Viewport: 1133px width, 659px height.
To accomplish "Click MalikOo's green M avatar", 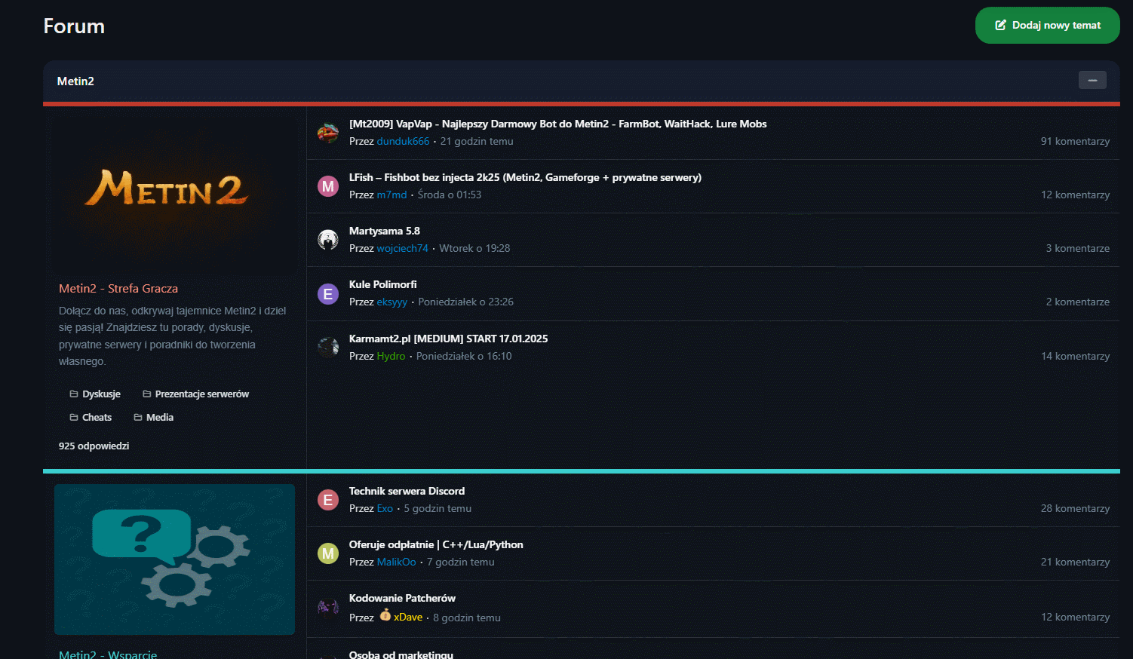I will [327, 553].
